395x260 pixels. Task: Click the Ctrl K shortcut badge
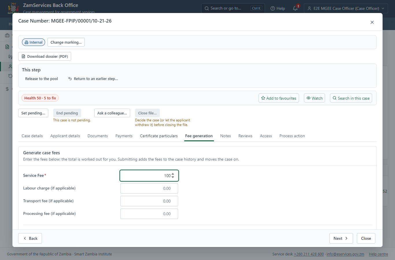[x=256, y=8]
